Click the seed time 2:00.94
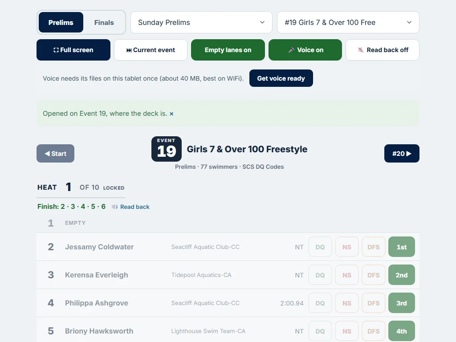Viewport: 456px width, 342px height. [292, 303]
